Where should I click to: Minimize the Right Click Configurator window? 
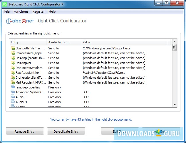click(x=159, y=3)
